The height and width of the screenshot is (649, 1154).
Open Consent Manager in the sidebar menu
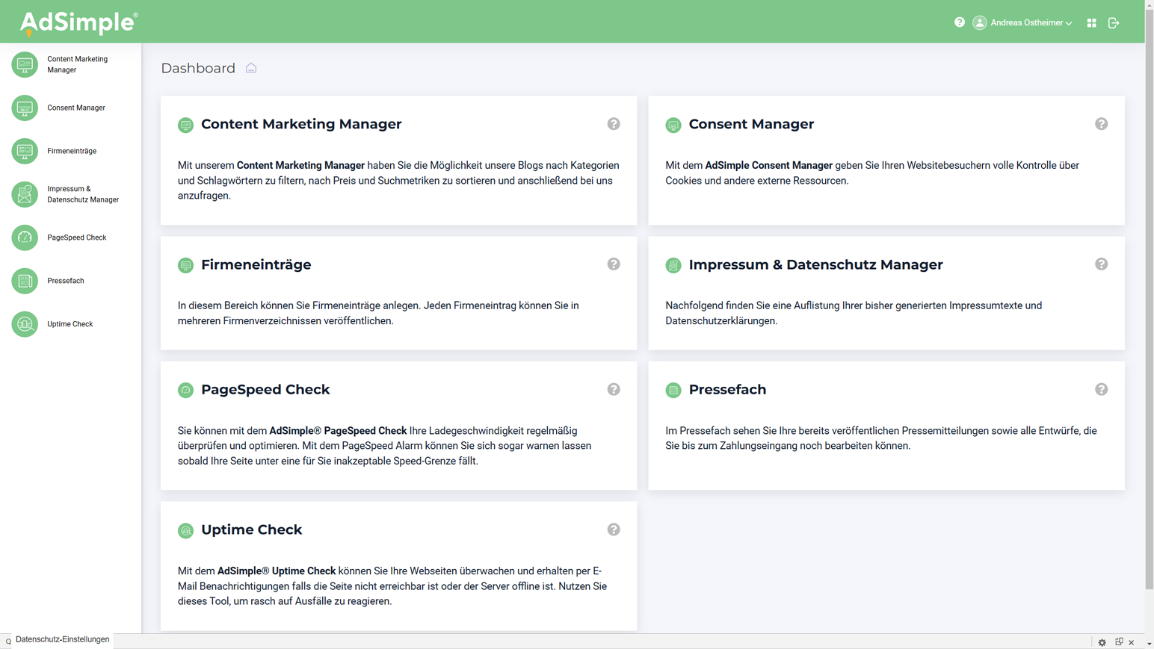[x=76, y=108]
